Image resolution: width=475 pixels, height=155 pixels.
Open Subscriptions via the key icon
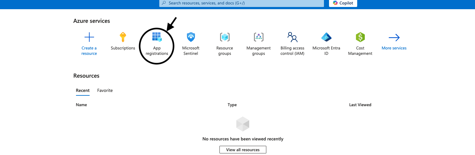click(x=123, y=37)
